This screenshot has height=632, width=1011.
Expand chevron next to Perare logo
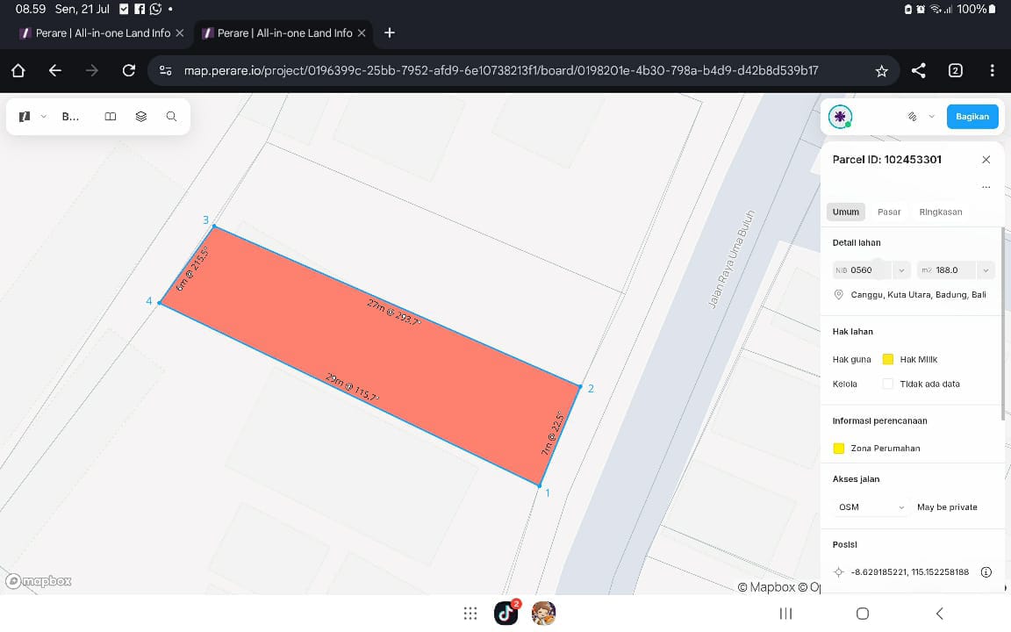point(44,117)
